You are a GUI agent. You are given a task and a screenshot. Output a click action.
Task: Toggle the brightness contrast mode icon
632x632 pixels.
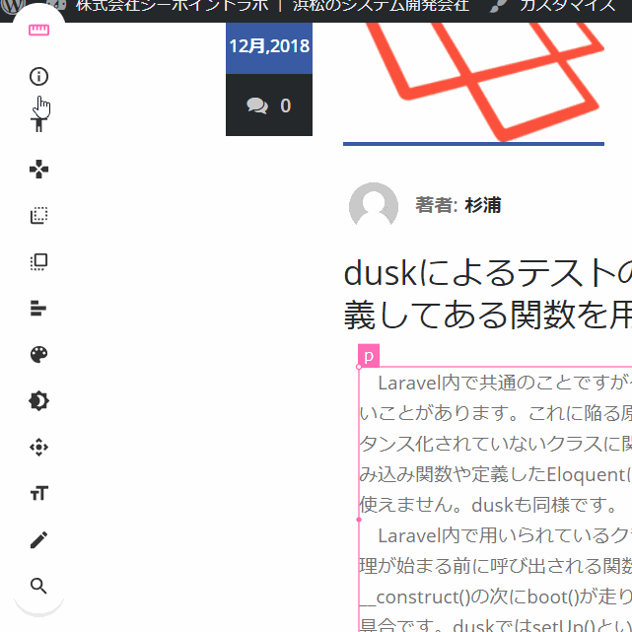38,401
